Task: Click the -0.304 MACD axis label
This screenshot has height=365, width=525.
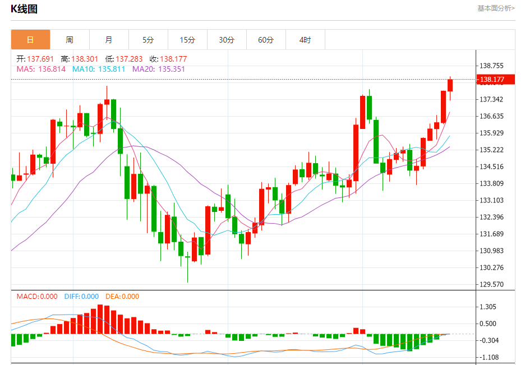Action: coord(489,340)
